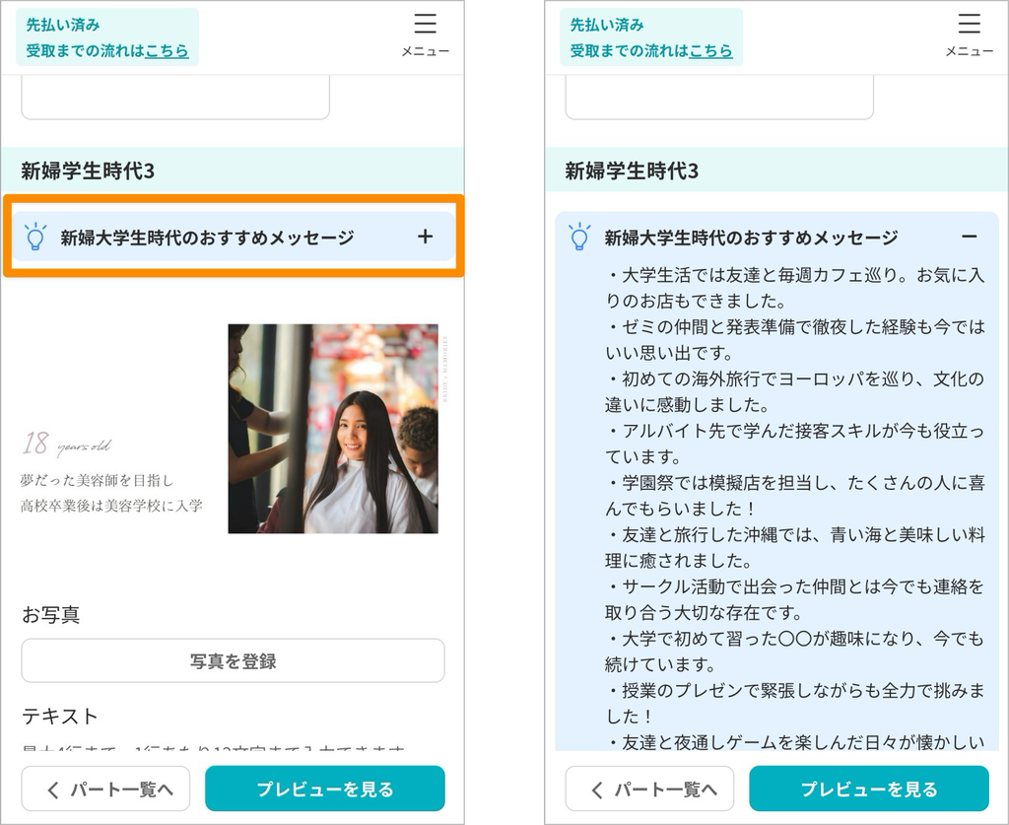Open the hamburger menu in the right screen
Image resolution: width=1009 pixels, height=825 pixels.
[969, 34]
